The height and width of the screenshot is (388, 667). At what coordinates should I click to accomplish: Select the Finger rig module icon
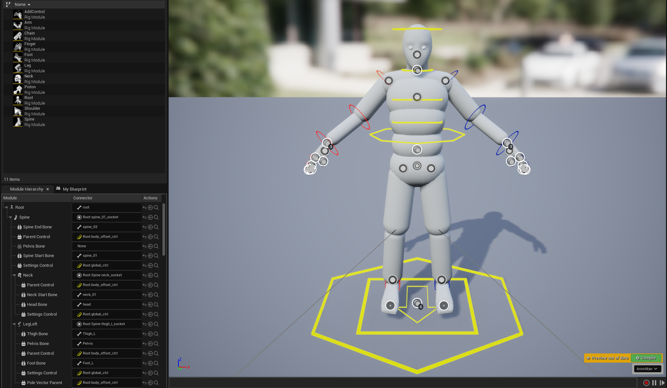(18, 47)
